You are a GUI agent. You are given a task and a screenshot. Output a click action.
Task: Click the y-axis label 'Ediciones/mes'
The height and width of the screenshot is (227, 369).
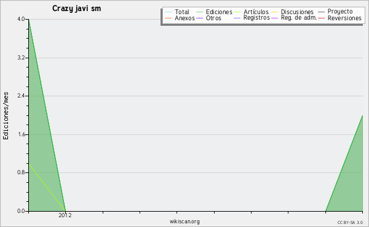(6, 116)
